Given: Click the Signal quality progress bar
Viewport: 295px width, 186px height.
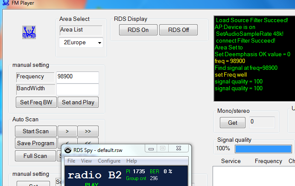Looking at the screenshot, I should [x=263, y=149].
